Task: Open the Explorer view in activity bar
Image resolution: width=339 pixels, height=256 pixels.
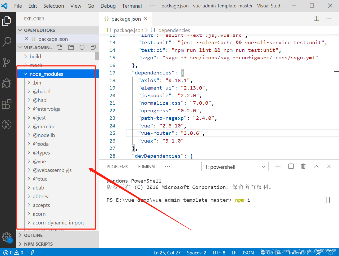Action: [6, 21]
